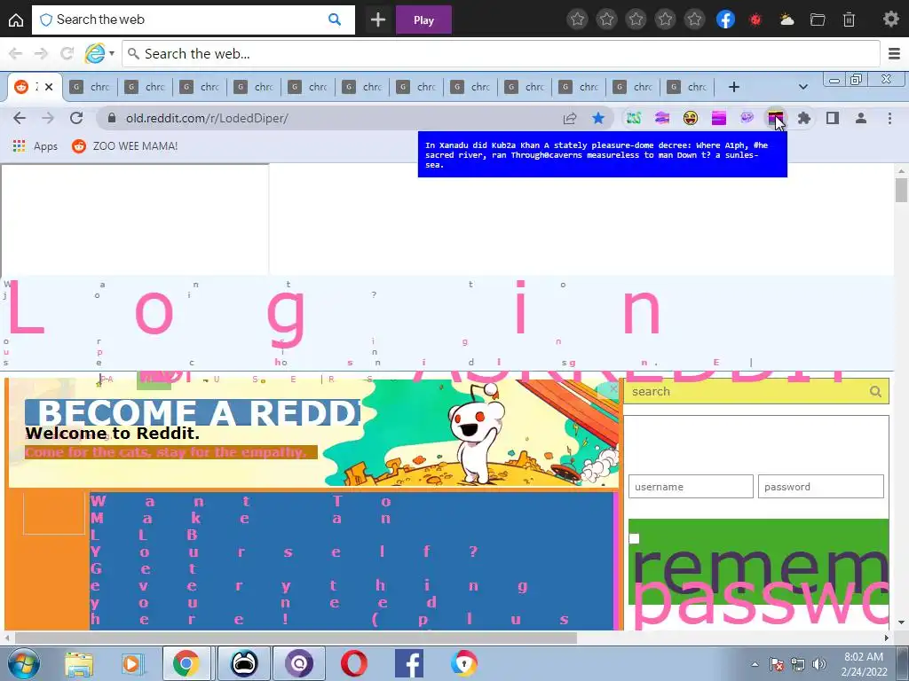The image size is (909, 681).
Task: Open the Chrome profile icon
Action: [861, 118]
